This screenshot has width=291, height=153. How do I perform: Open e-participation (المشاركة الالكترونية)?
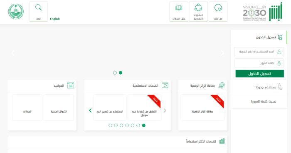198,12
